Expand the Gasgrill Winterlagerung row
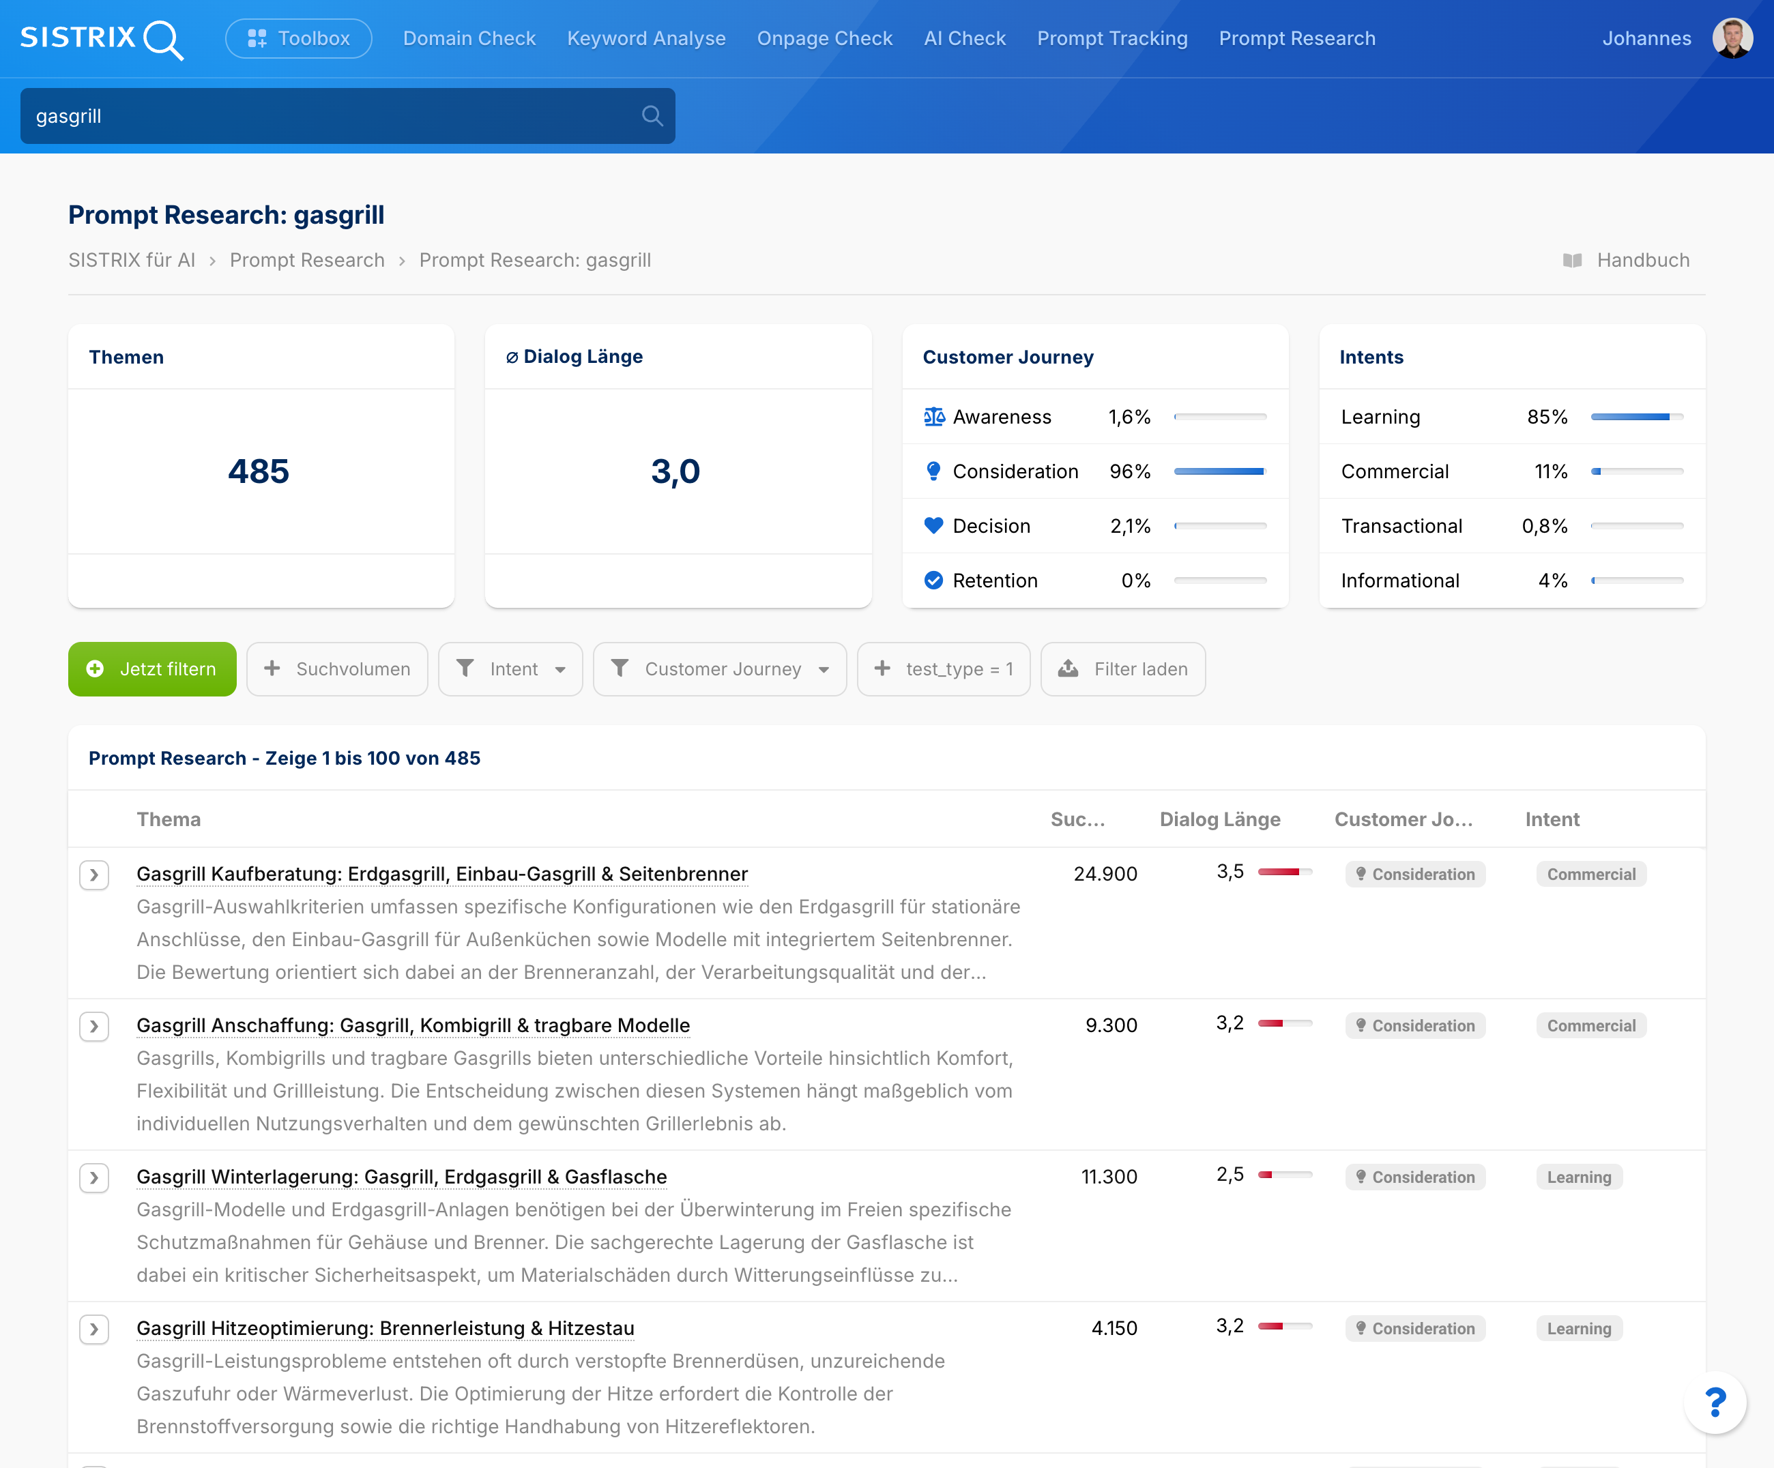This screenshot has width=1774, height=1468. click(x=93, y=1177)
